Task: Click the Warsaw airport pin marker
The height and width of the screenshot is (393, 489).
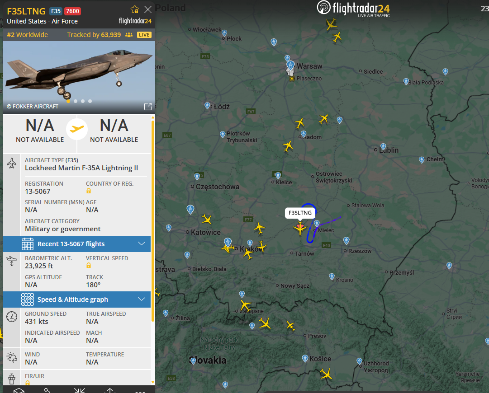Action: click(290, 65)
